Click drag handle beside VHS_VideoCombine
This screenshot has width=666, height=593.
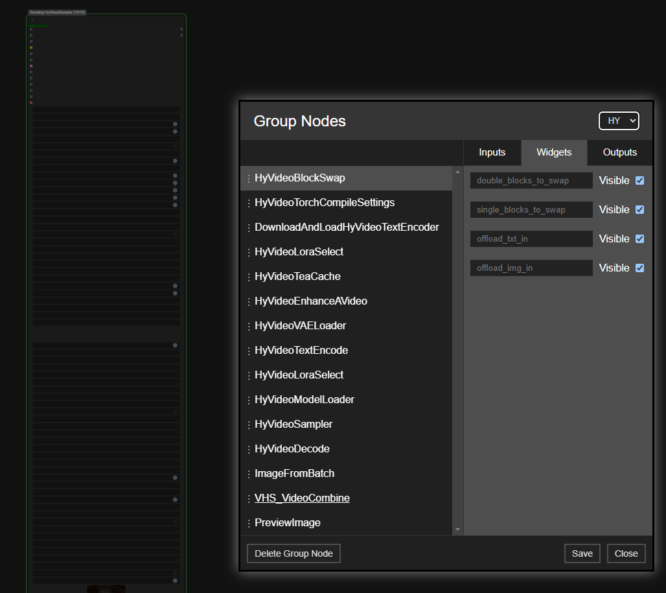249,499
